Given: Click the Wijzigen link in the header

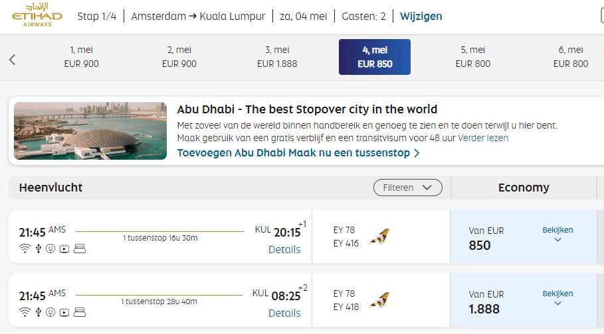Looking at the screenshot, I should click(x=421, y=16).
